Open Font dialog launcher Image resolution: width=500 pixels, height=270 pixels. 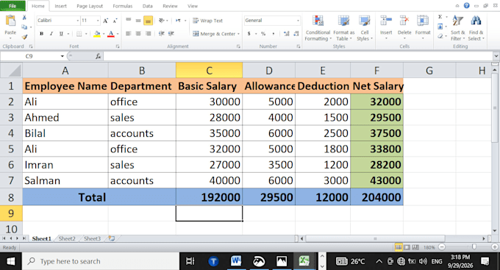[x=118, y=46]
